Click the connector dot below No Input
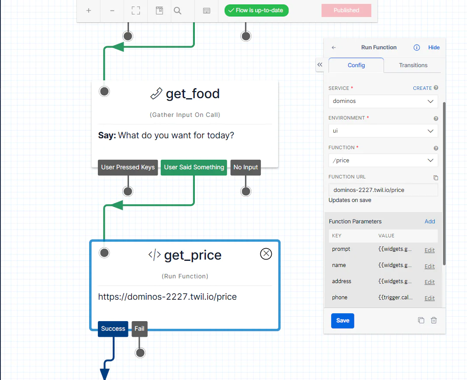This screenshot has width=467, height=380. [246, 192]
